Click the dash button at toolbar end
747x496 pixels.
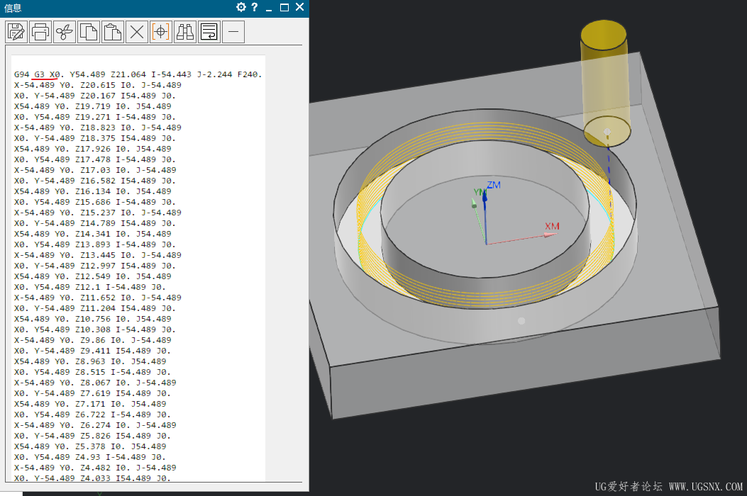(233, 32)
